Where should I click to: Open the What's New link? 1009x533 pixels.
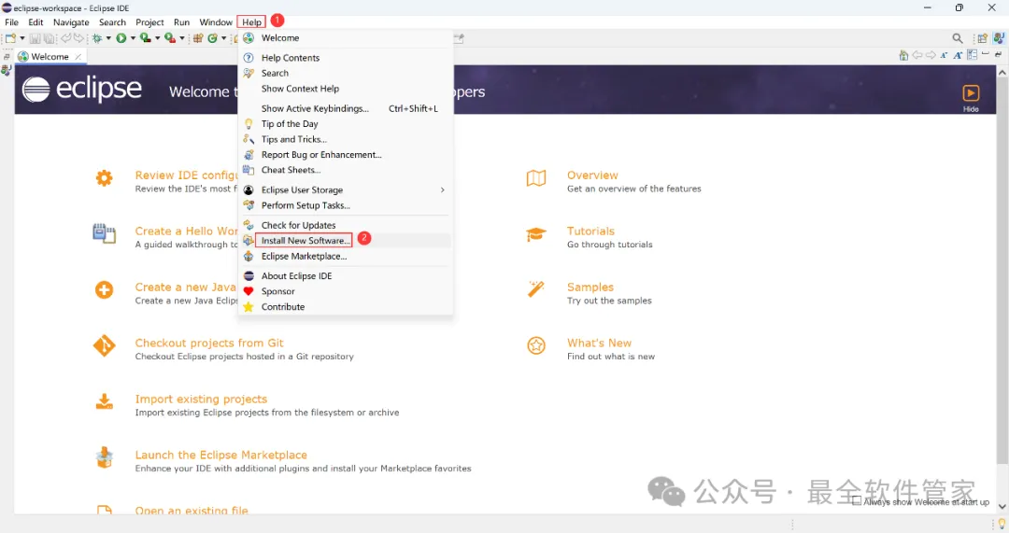coord(599,343)
